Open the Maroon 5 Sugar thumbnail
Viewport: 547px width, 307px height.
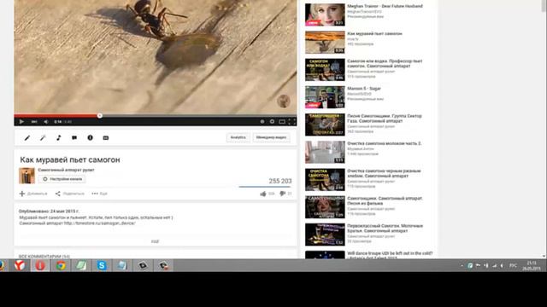(x=325, y=97)
